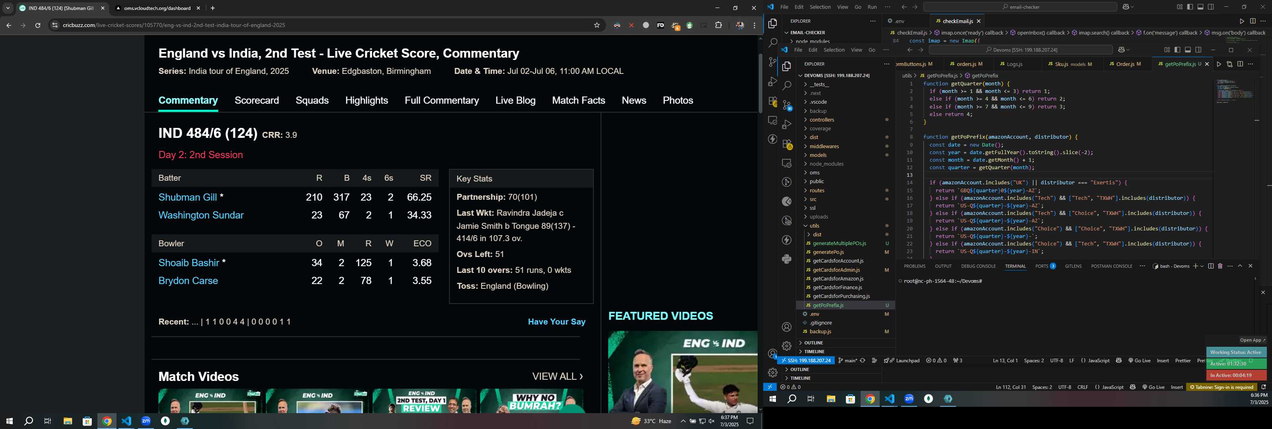Open the Selection menu in Devoms VS Code
Image resolution: width=1272 pixels, height=429 pixels.
(834, 50)
